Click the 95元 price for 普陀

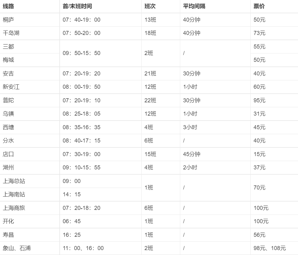(x=259, y=100)
